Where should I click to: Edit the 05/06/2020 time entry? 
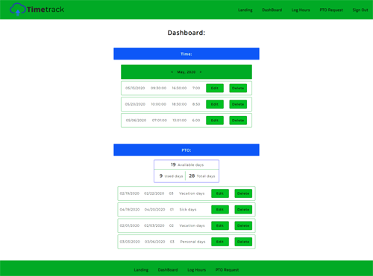coord(215,121)
